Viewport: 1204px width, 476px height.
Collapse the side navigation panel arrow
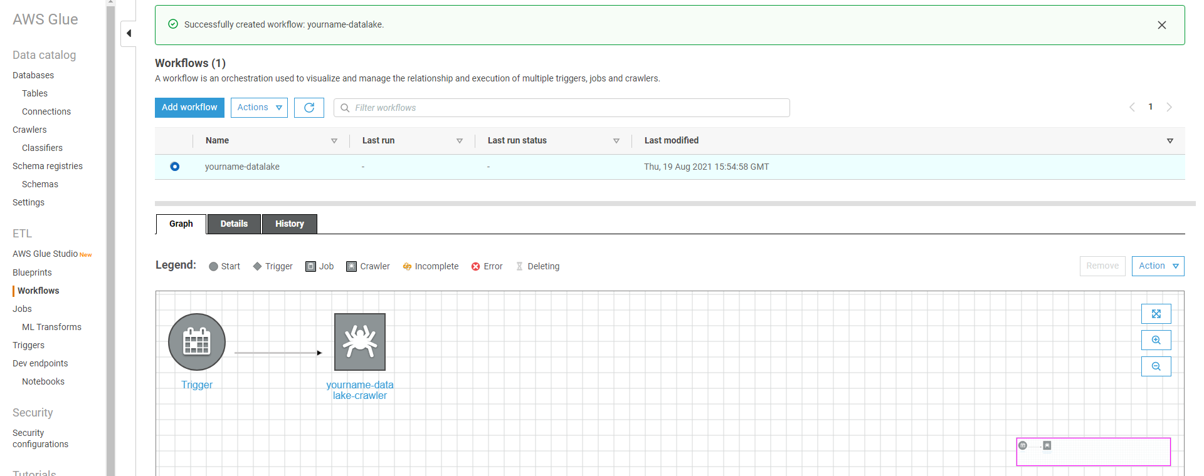click(129, 33)
